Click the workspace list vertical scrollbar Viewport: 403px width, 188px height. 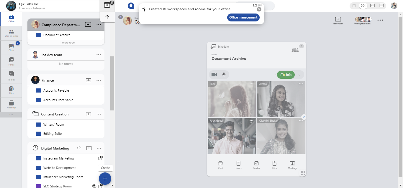tap(112, 83)
